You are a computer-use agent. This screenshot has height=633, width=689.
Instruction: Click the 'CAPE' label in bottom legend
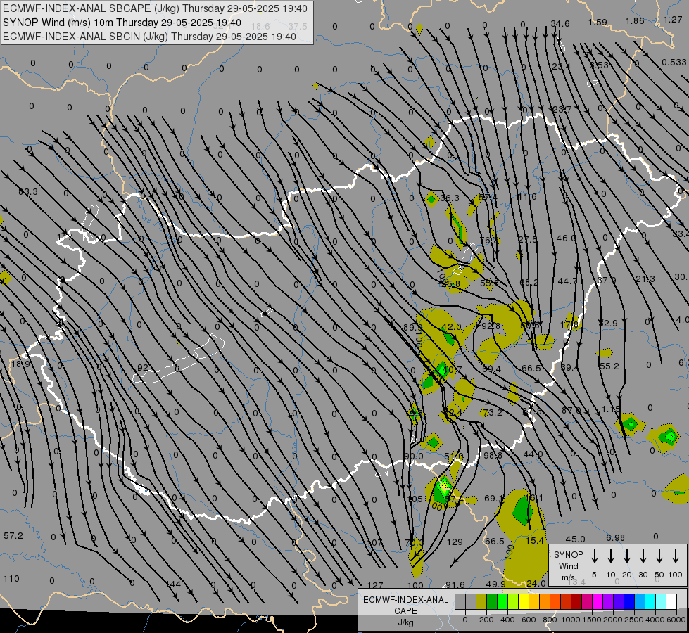click(x=405, y=611)
